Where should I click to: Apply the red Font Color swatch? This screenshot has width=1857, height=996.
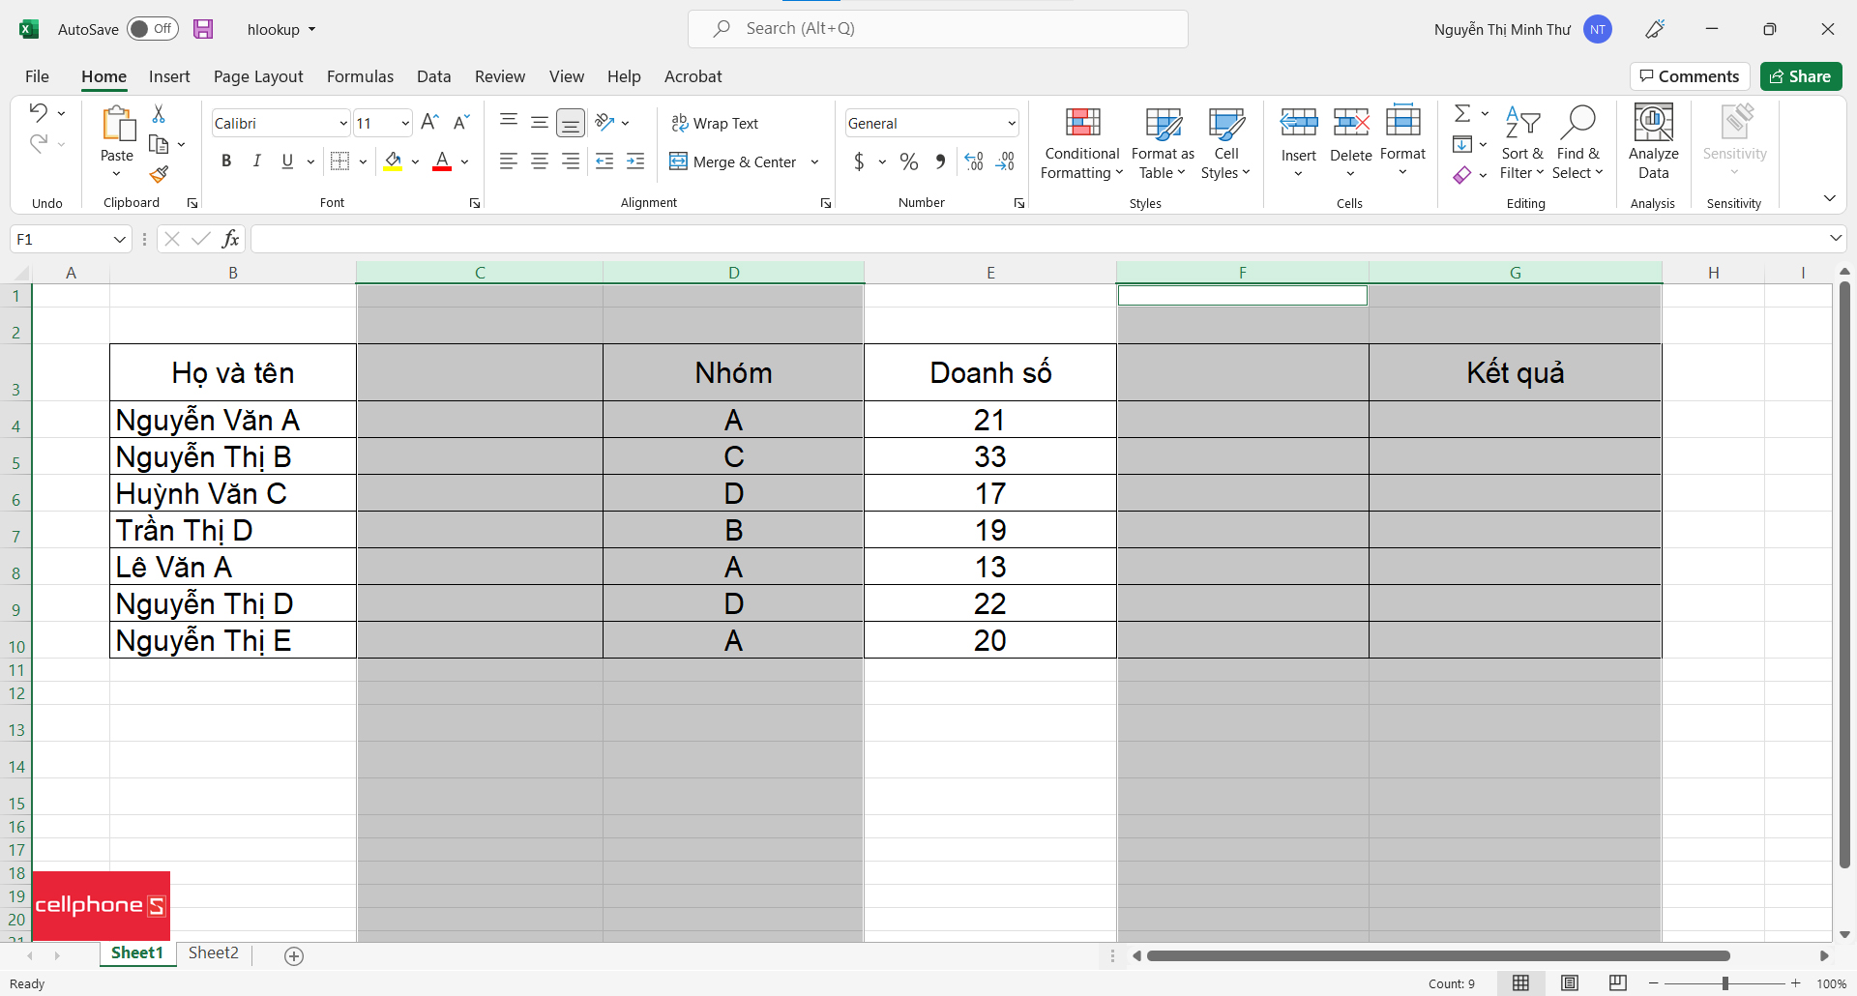tap(442, 161)
